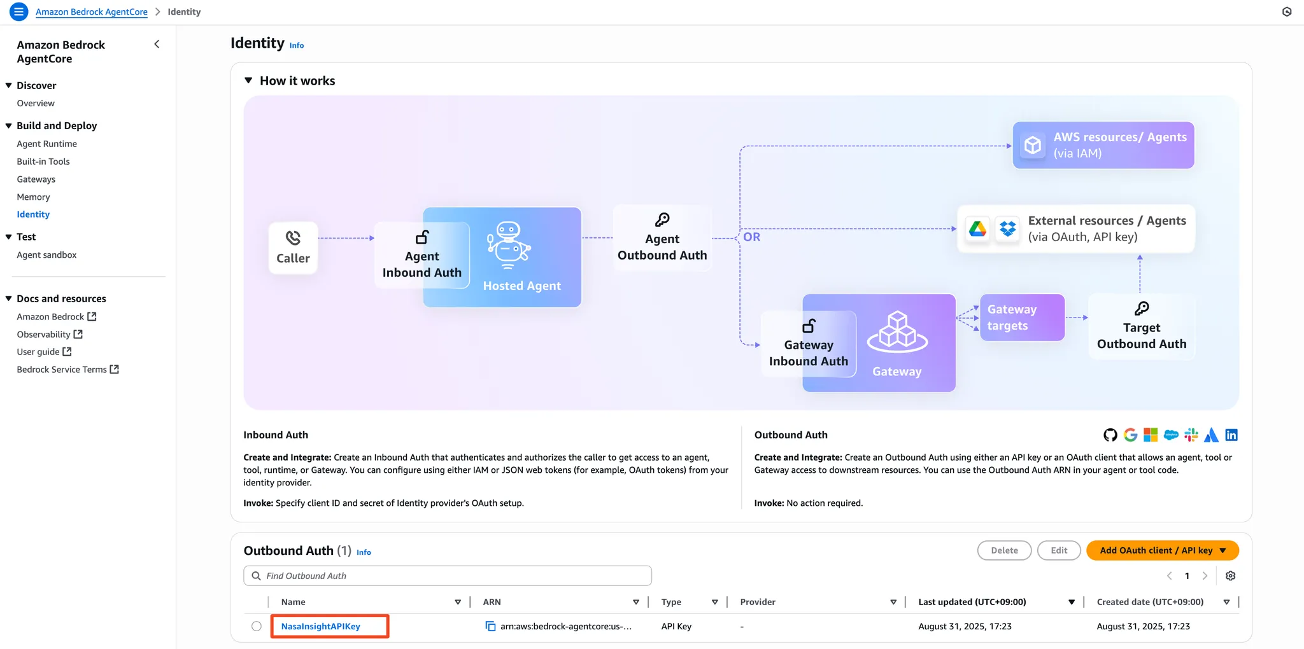
Task: Click the Agent Inbound Auth lock icon
Action: pyautogui.click(x=422, y=237)
